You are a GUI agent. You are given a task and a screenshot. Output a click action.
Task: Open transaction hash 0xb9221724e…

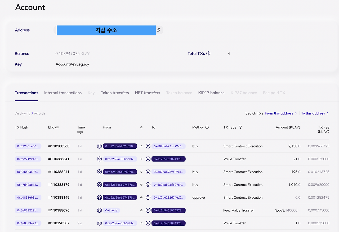point(28,159)
